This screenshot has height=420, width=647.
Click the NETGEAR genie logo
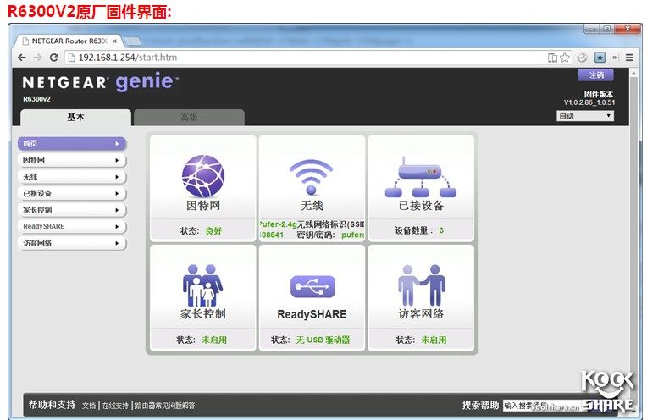coord(101,81)
